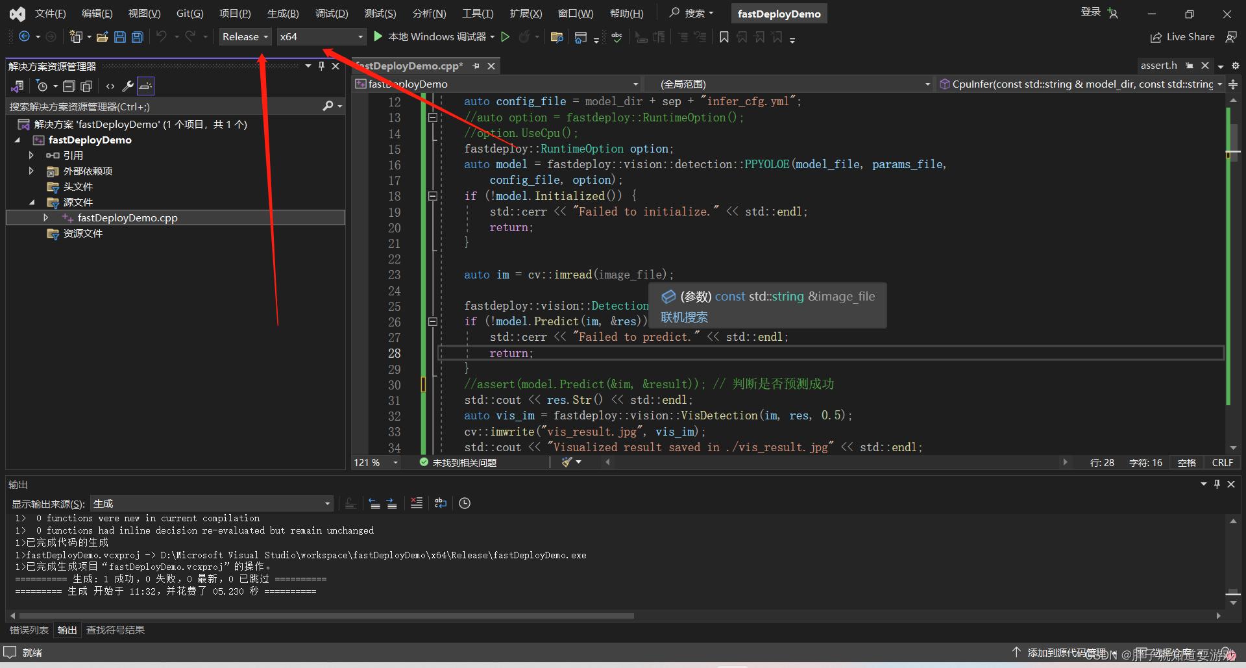Clear all output with the red X list icon
This screenshot has width=1246, height=668.
pos(417,503)
